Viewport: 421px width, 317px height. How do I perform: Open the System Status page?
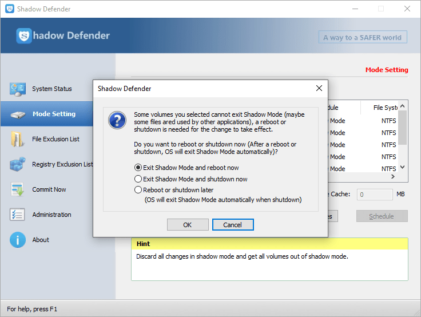pyautogui.click(x=52, y=89)
